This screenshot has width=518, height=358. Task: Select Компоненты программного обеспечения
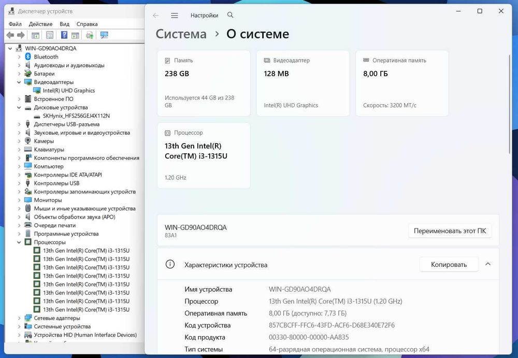point(87,158)
